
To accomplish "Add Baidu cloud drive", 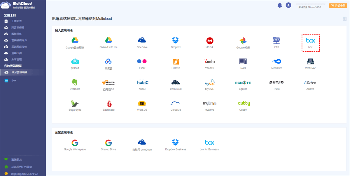I will pos(108,62).
